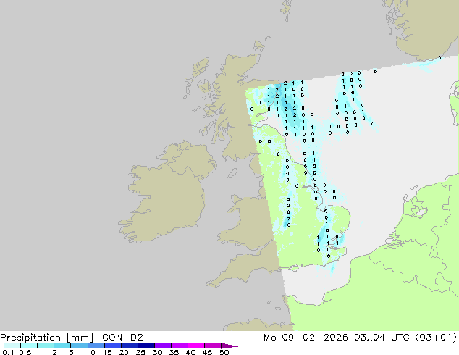The image size is (459, 355).
Task: Click the 'Mo 09-02-2026' date text
Action: [x=306, y=338]
